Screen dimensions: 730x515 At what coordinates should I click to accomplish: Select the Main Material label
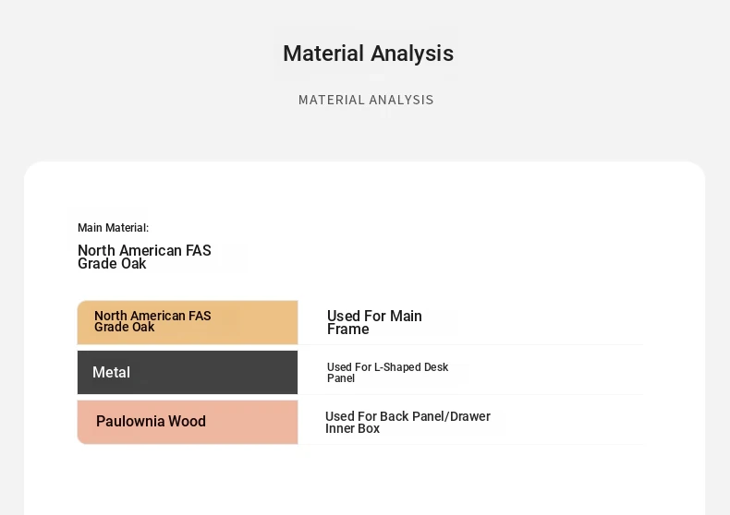coord(113,228)
